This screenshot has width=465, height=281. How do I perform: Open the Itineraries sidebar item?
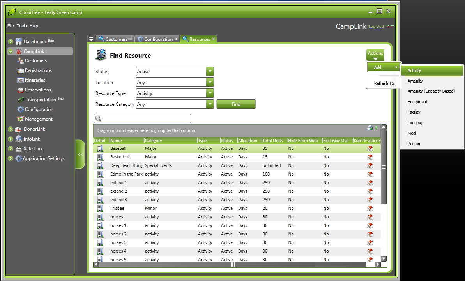pos(35,80)
